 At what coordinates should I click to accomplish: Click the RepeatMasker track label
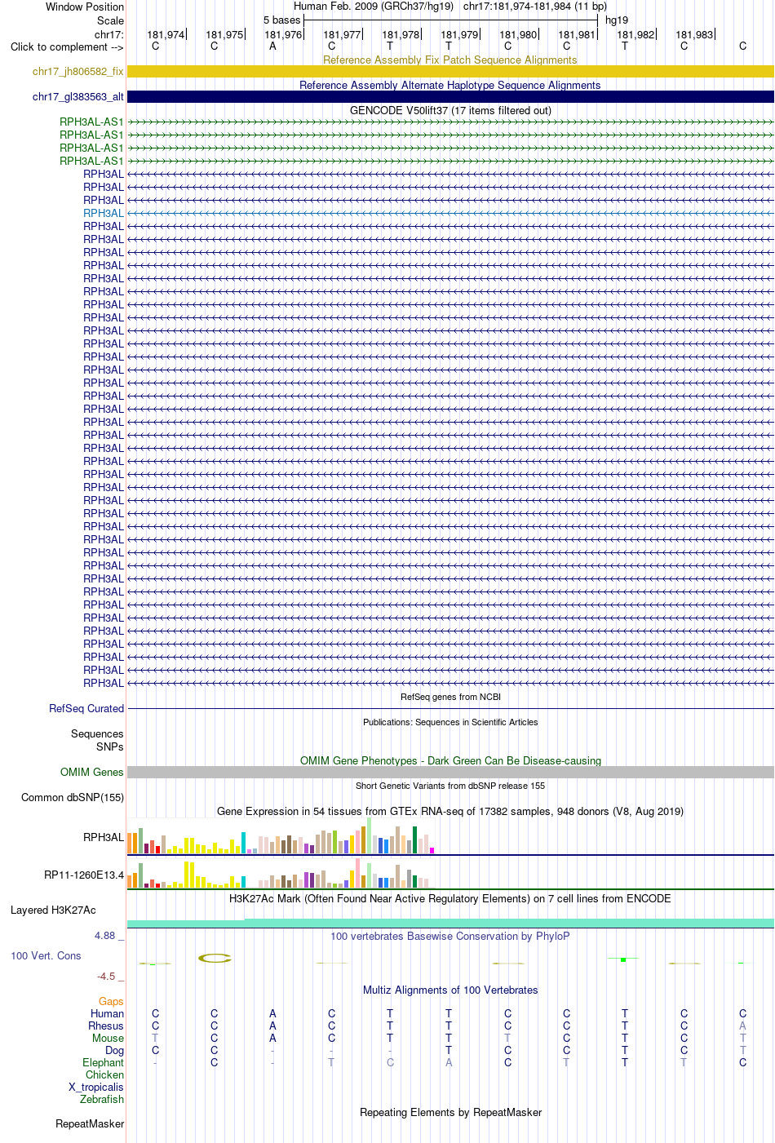(90, 1124)
